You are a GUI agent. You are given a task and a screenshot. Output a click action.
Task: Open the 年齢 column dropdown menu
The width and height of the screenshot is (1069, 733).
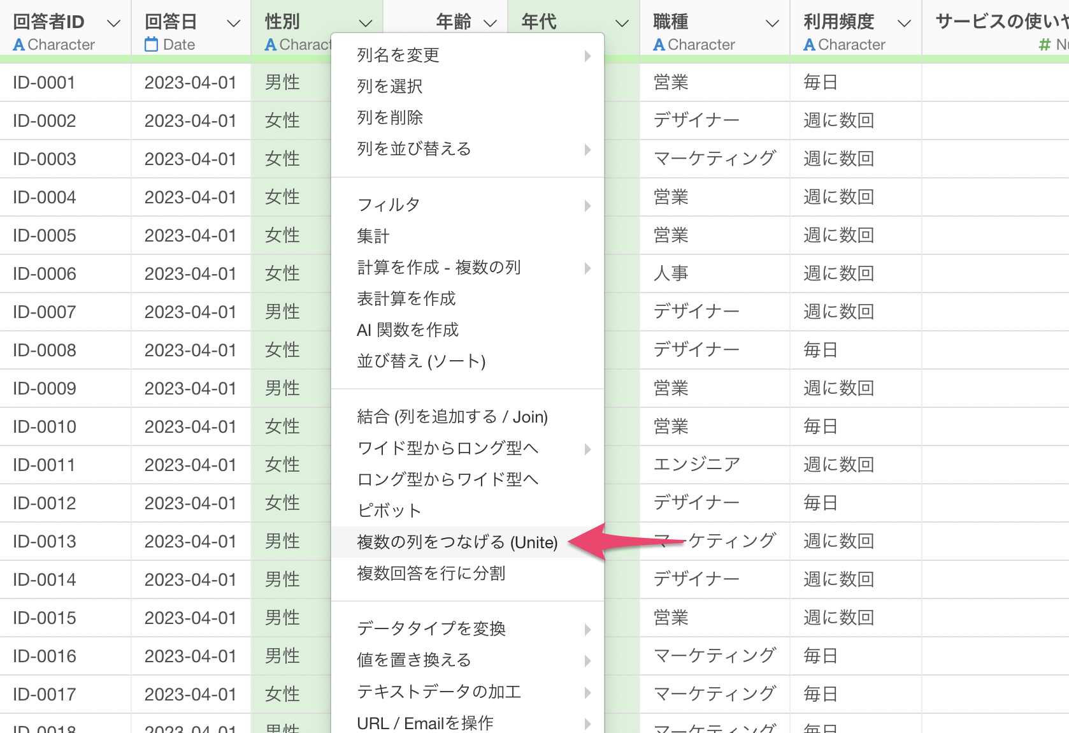click(x=490, y=24)
